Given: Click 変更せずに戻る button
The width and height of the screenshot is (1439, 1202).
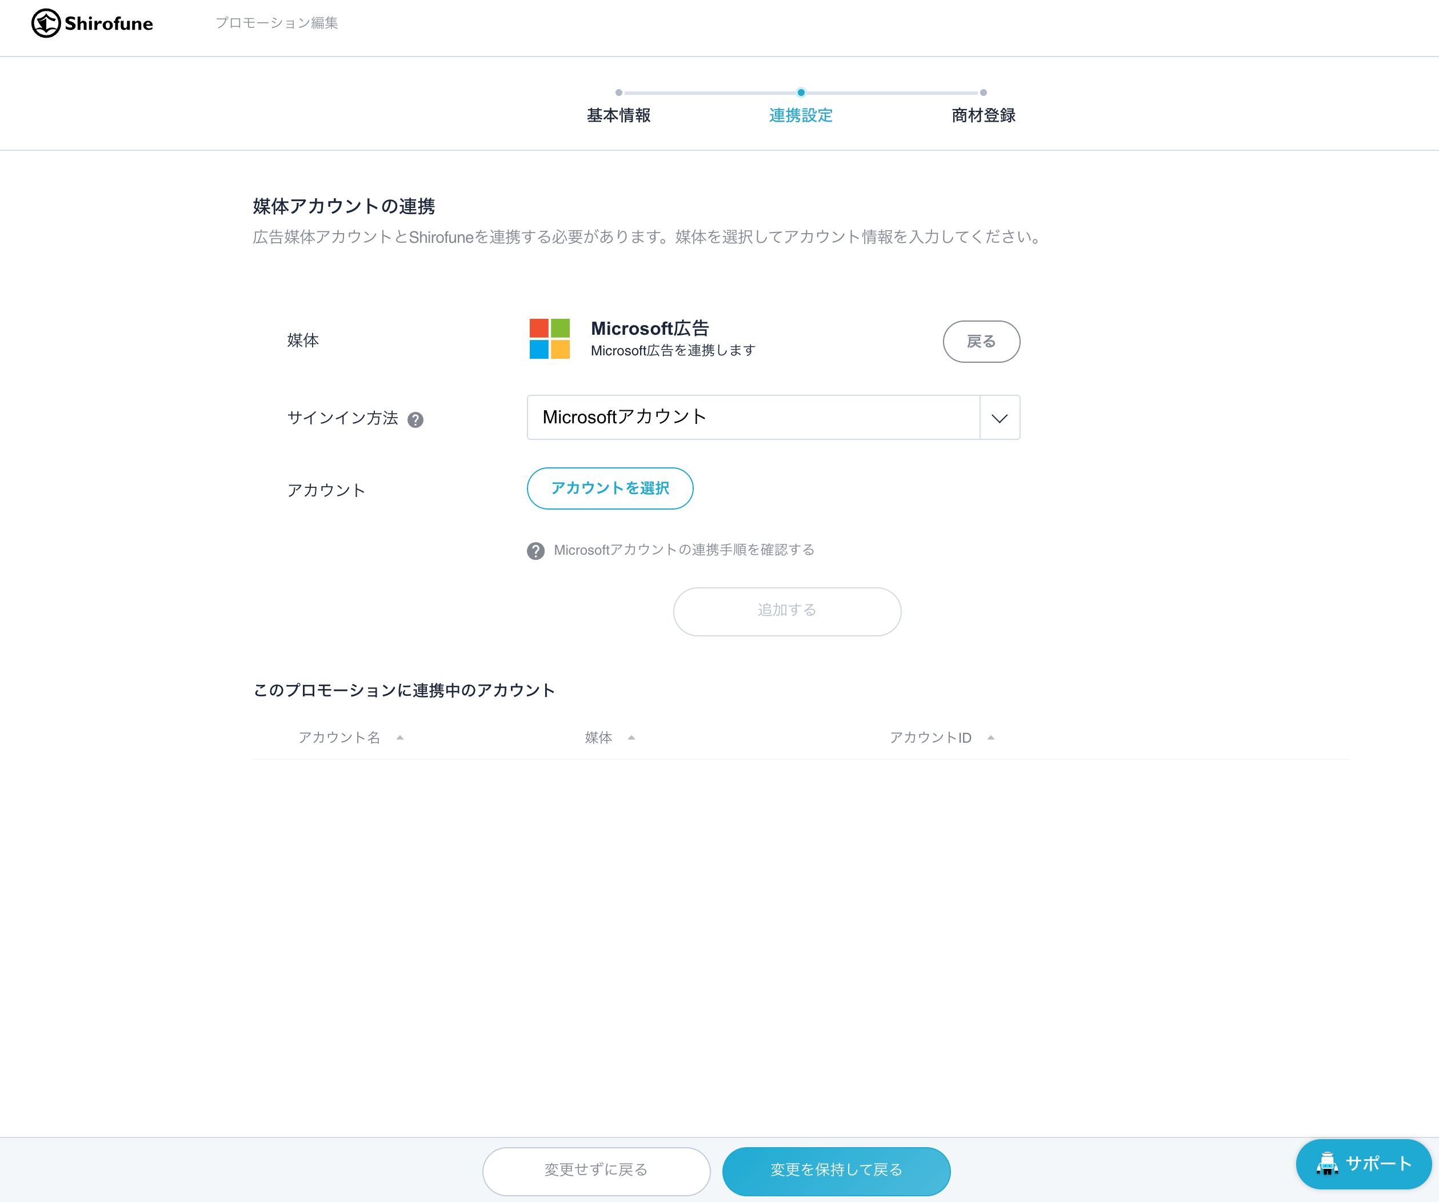Looking at the screenshot, I should pos(596,1171).
